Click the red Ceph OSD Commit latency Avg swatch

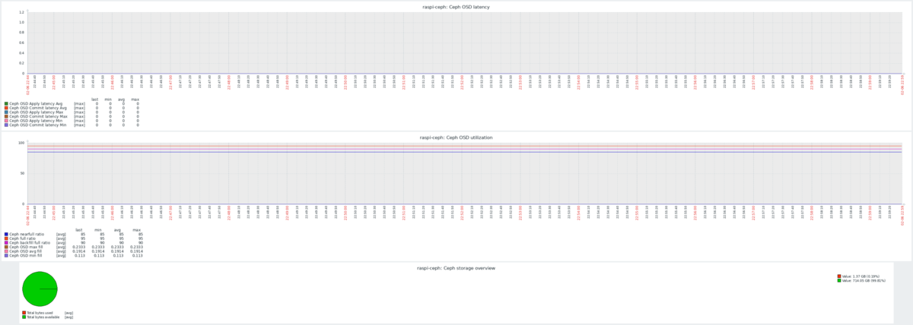click(6, 108)
